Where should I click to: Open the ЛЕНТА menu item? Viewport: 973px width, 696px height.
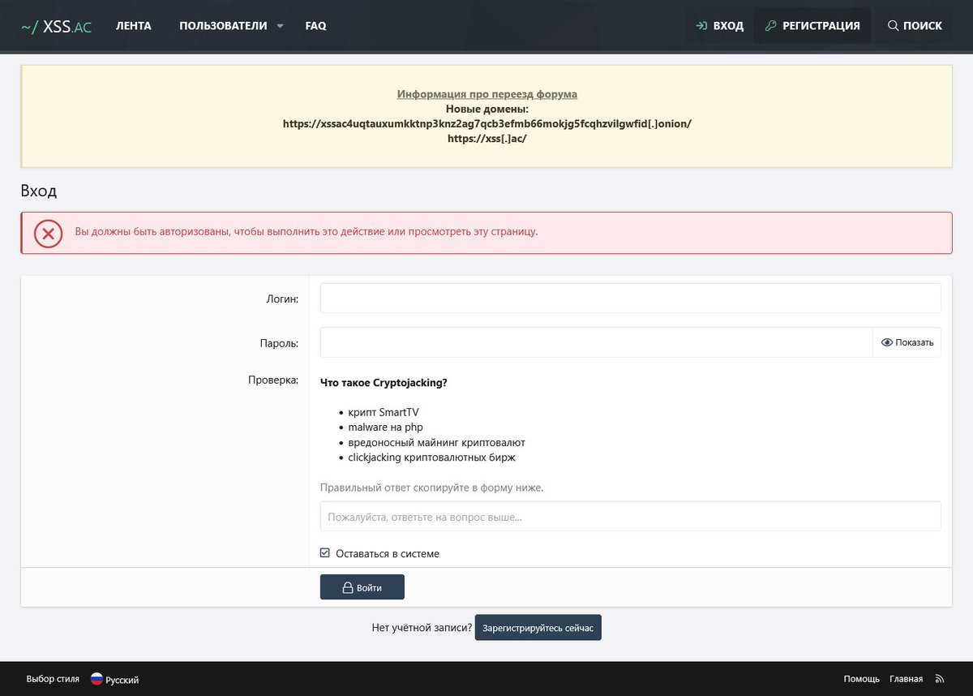[x=134, y=25]
